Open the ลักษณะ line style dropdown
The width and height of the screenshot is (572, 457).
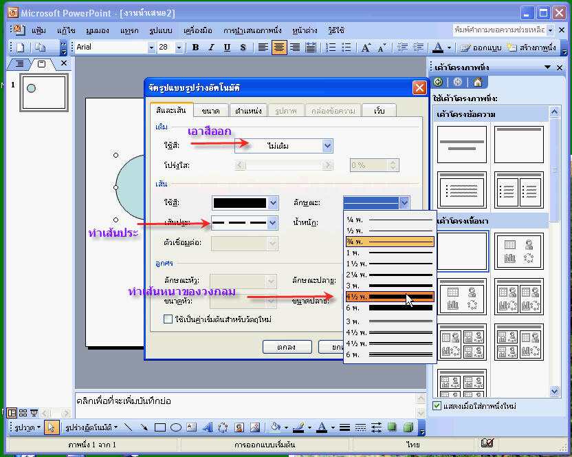tap(404, 202)
